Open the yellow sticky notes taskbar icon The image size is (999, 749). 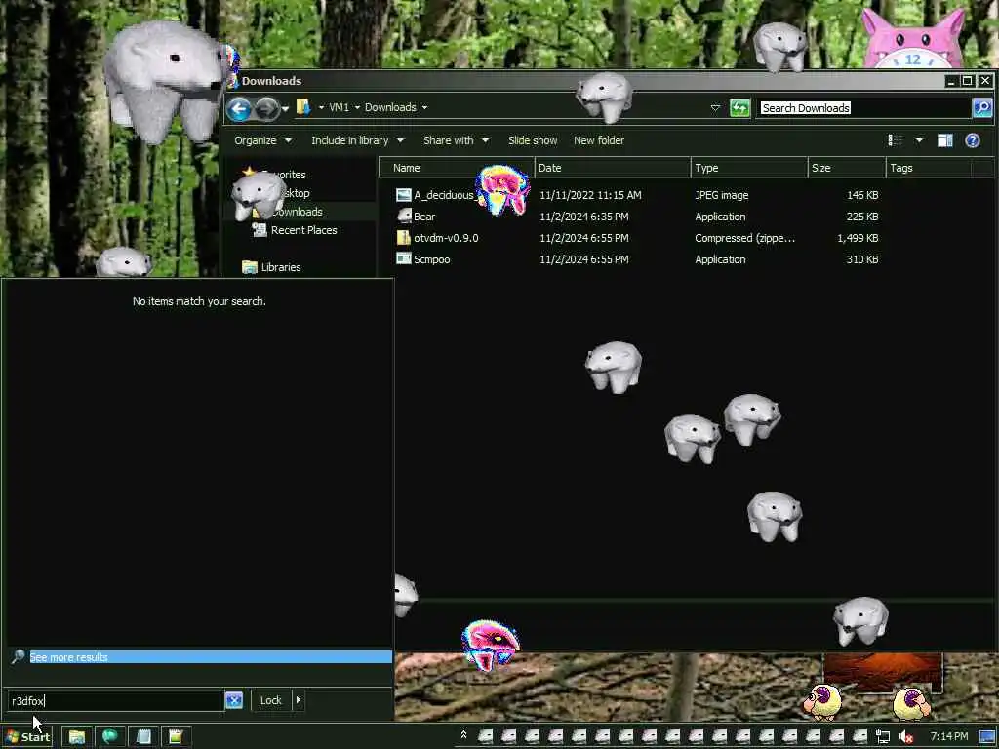click(176, 737)
